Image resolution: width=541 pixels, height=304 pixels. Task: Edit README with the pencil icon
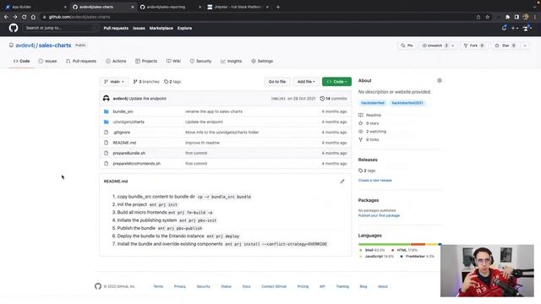(342, 182)
